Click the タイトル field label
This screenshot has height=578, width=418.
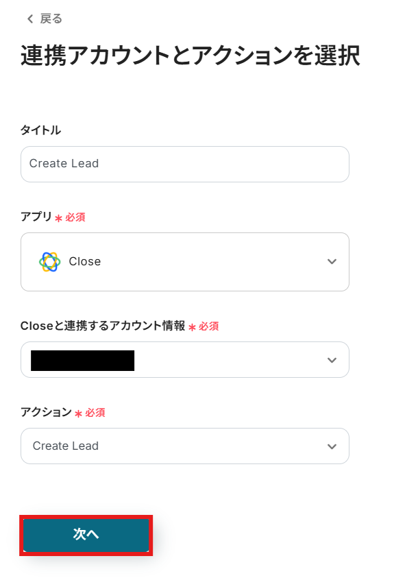click(x=40, y=130)
